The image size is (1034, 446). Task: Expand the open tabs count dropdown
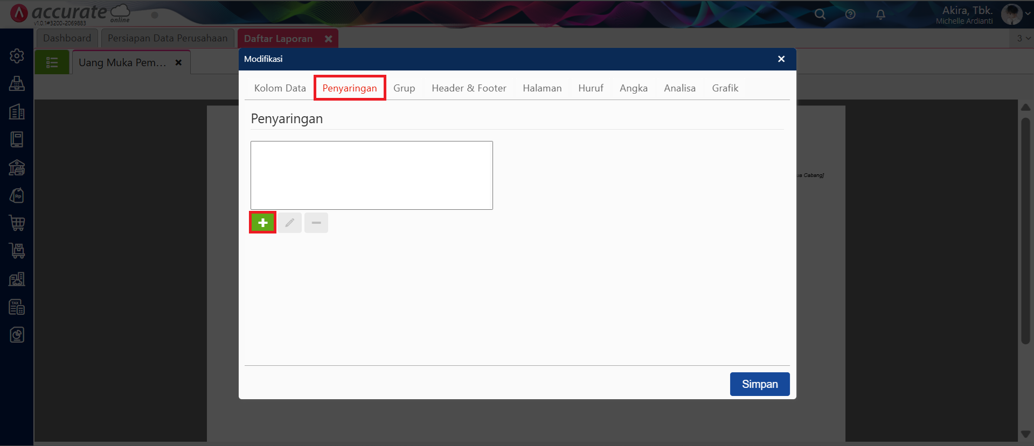pyautogui.click(x=1023, y=38)
